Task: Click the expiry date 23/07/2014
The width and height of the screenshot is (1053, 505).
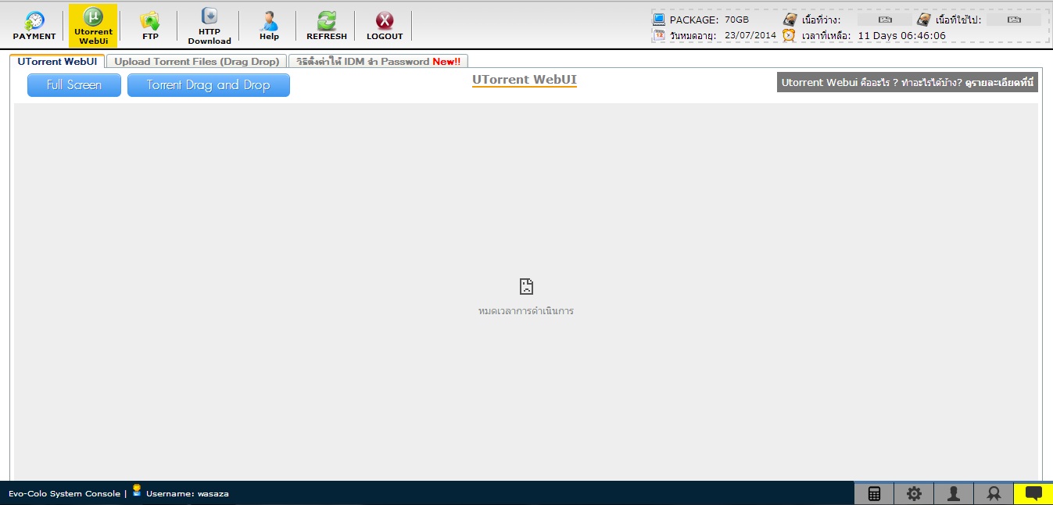Action: click(x=750, y=35)
